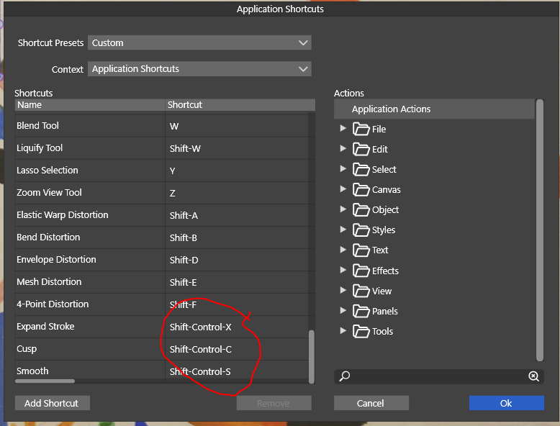Click the Effects folder icon
The height and width of the screenshot is (426, 560).
pyautogui.click(x=361, y=271)
